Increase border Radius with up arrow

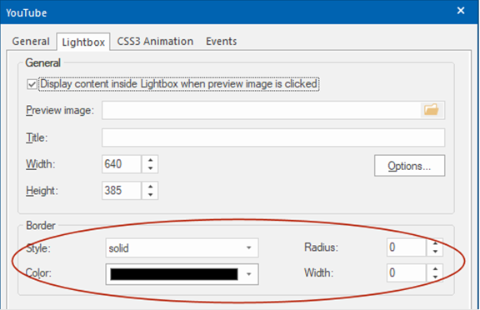435,243
